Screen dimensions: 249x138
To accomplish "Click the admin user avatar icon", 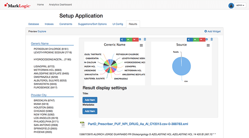I will tap(231, 6).
